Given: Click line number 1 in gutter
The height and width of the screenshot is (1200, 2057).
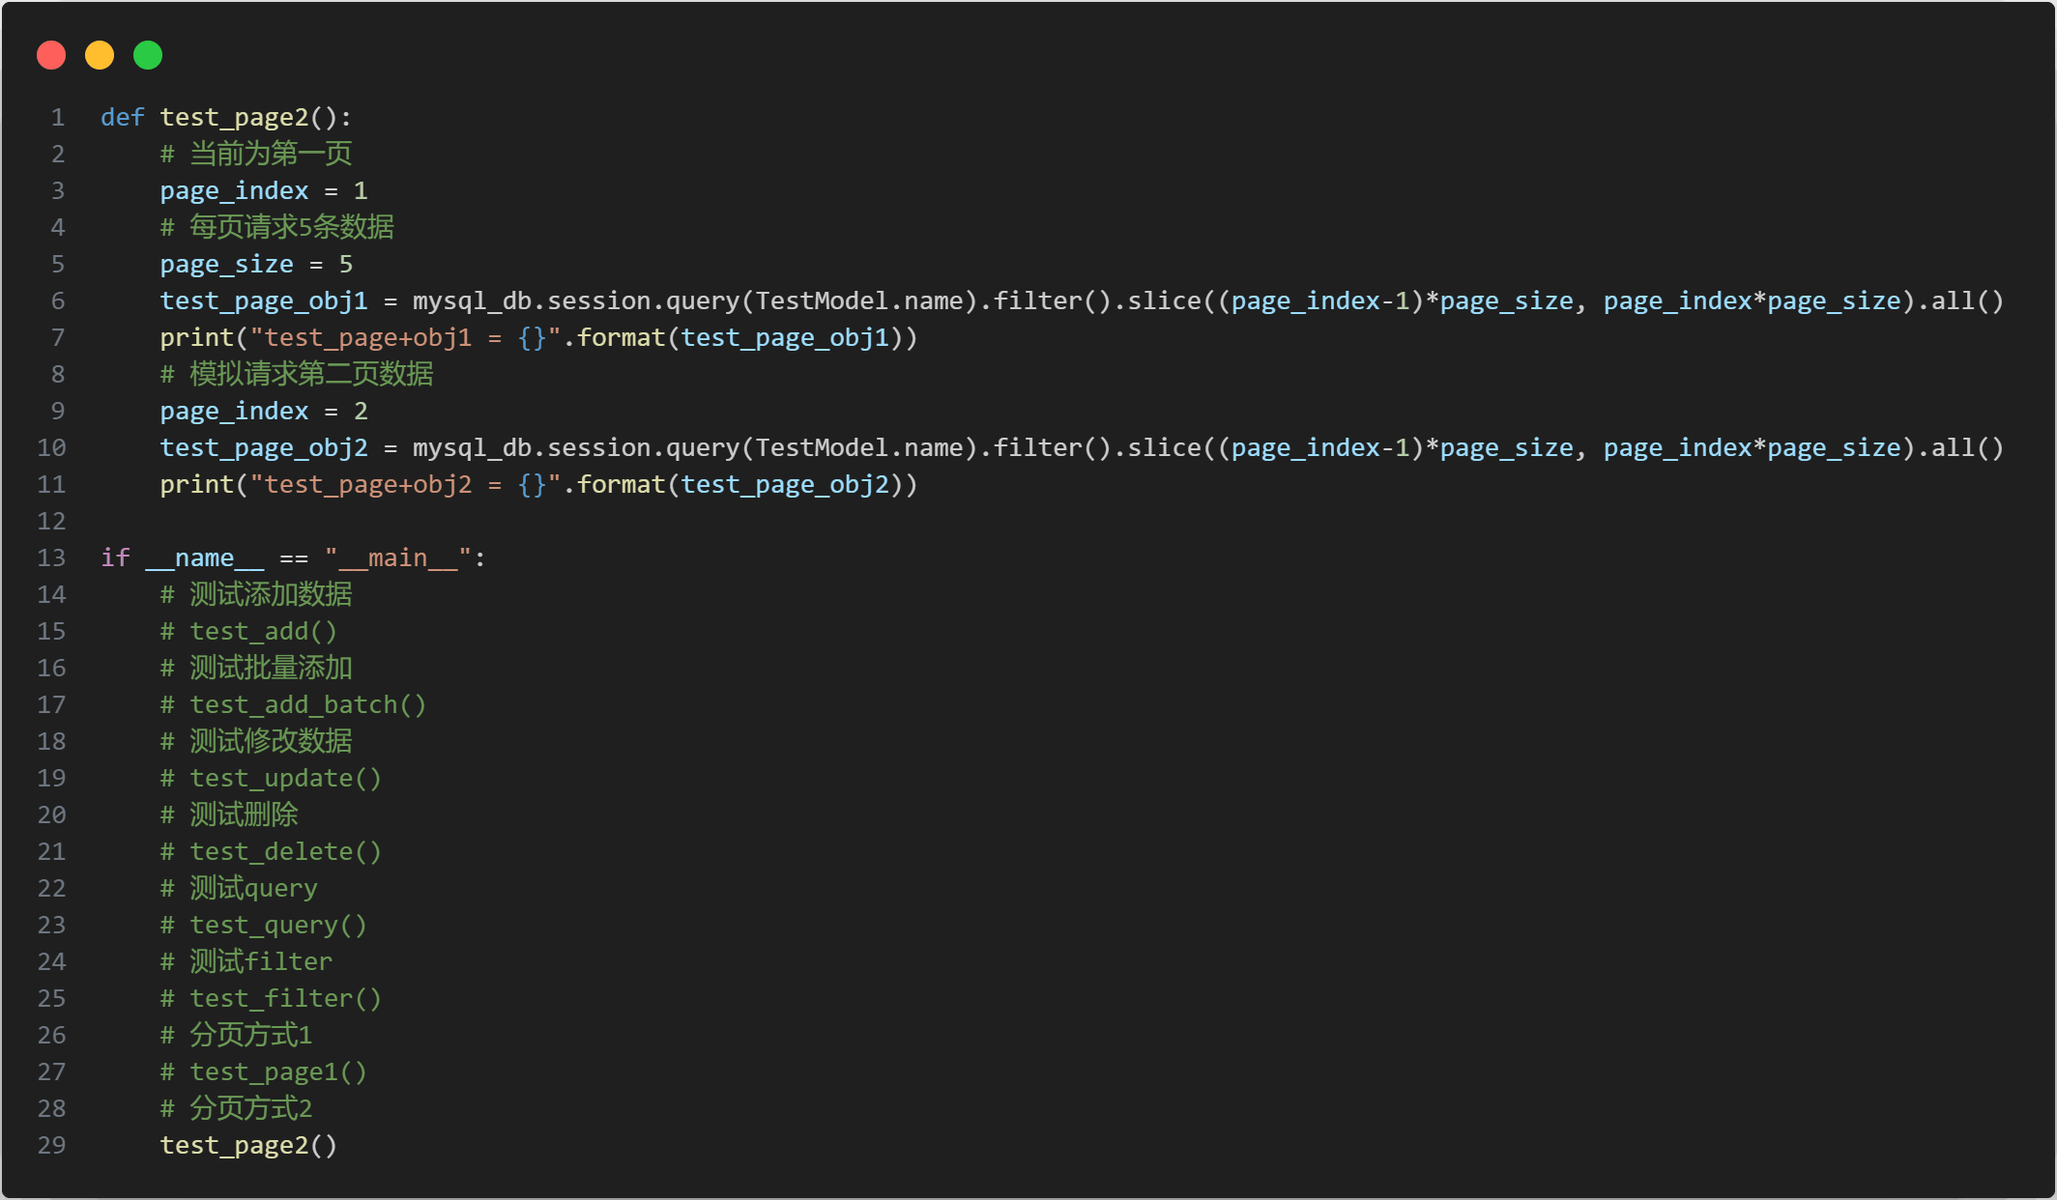Looking at the screenshot, I should [x=58, y=118].
